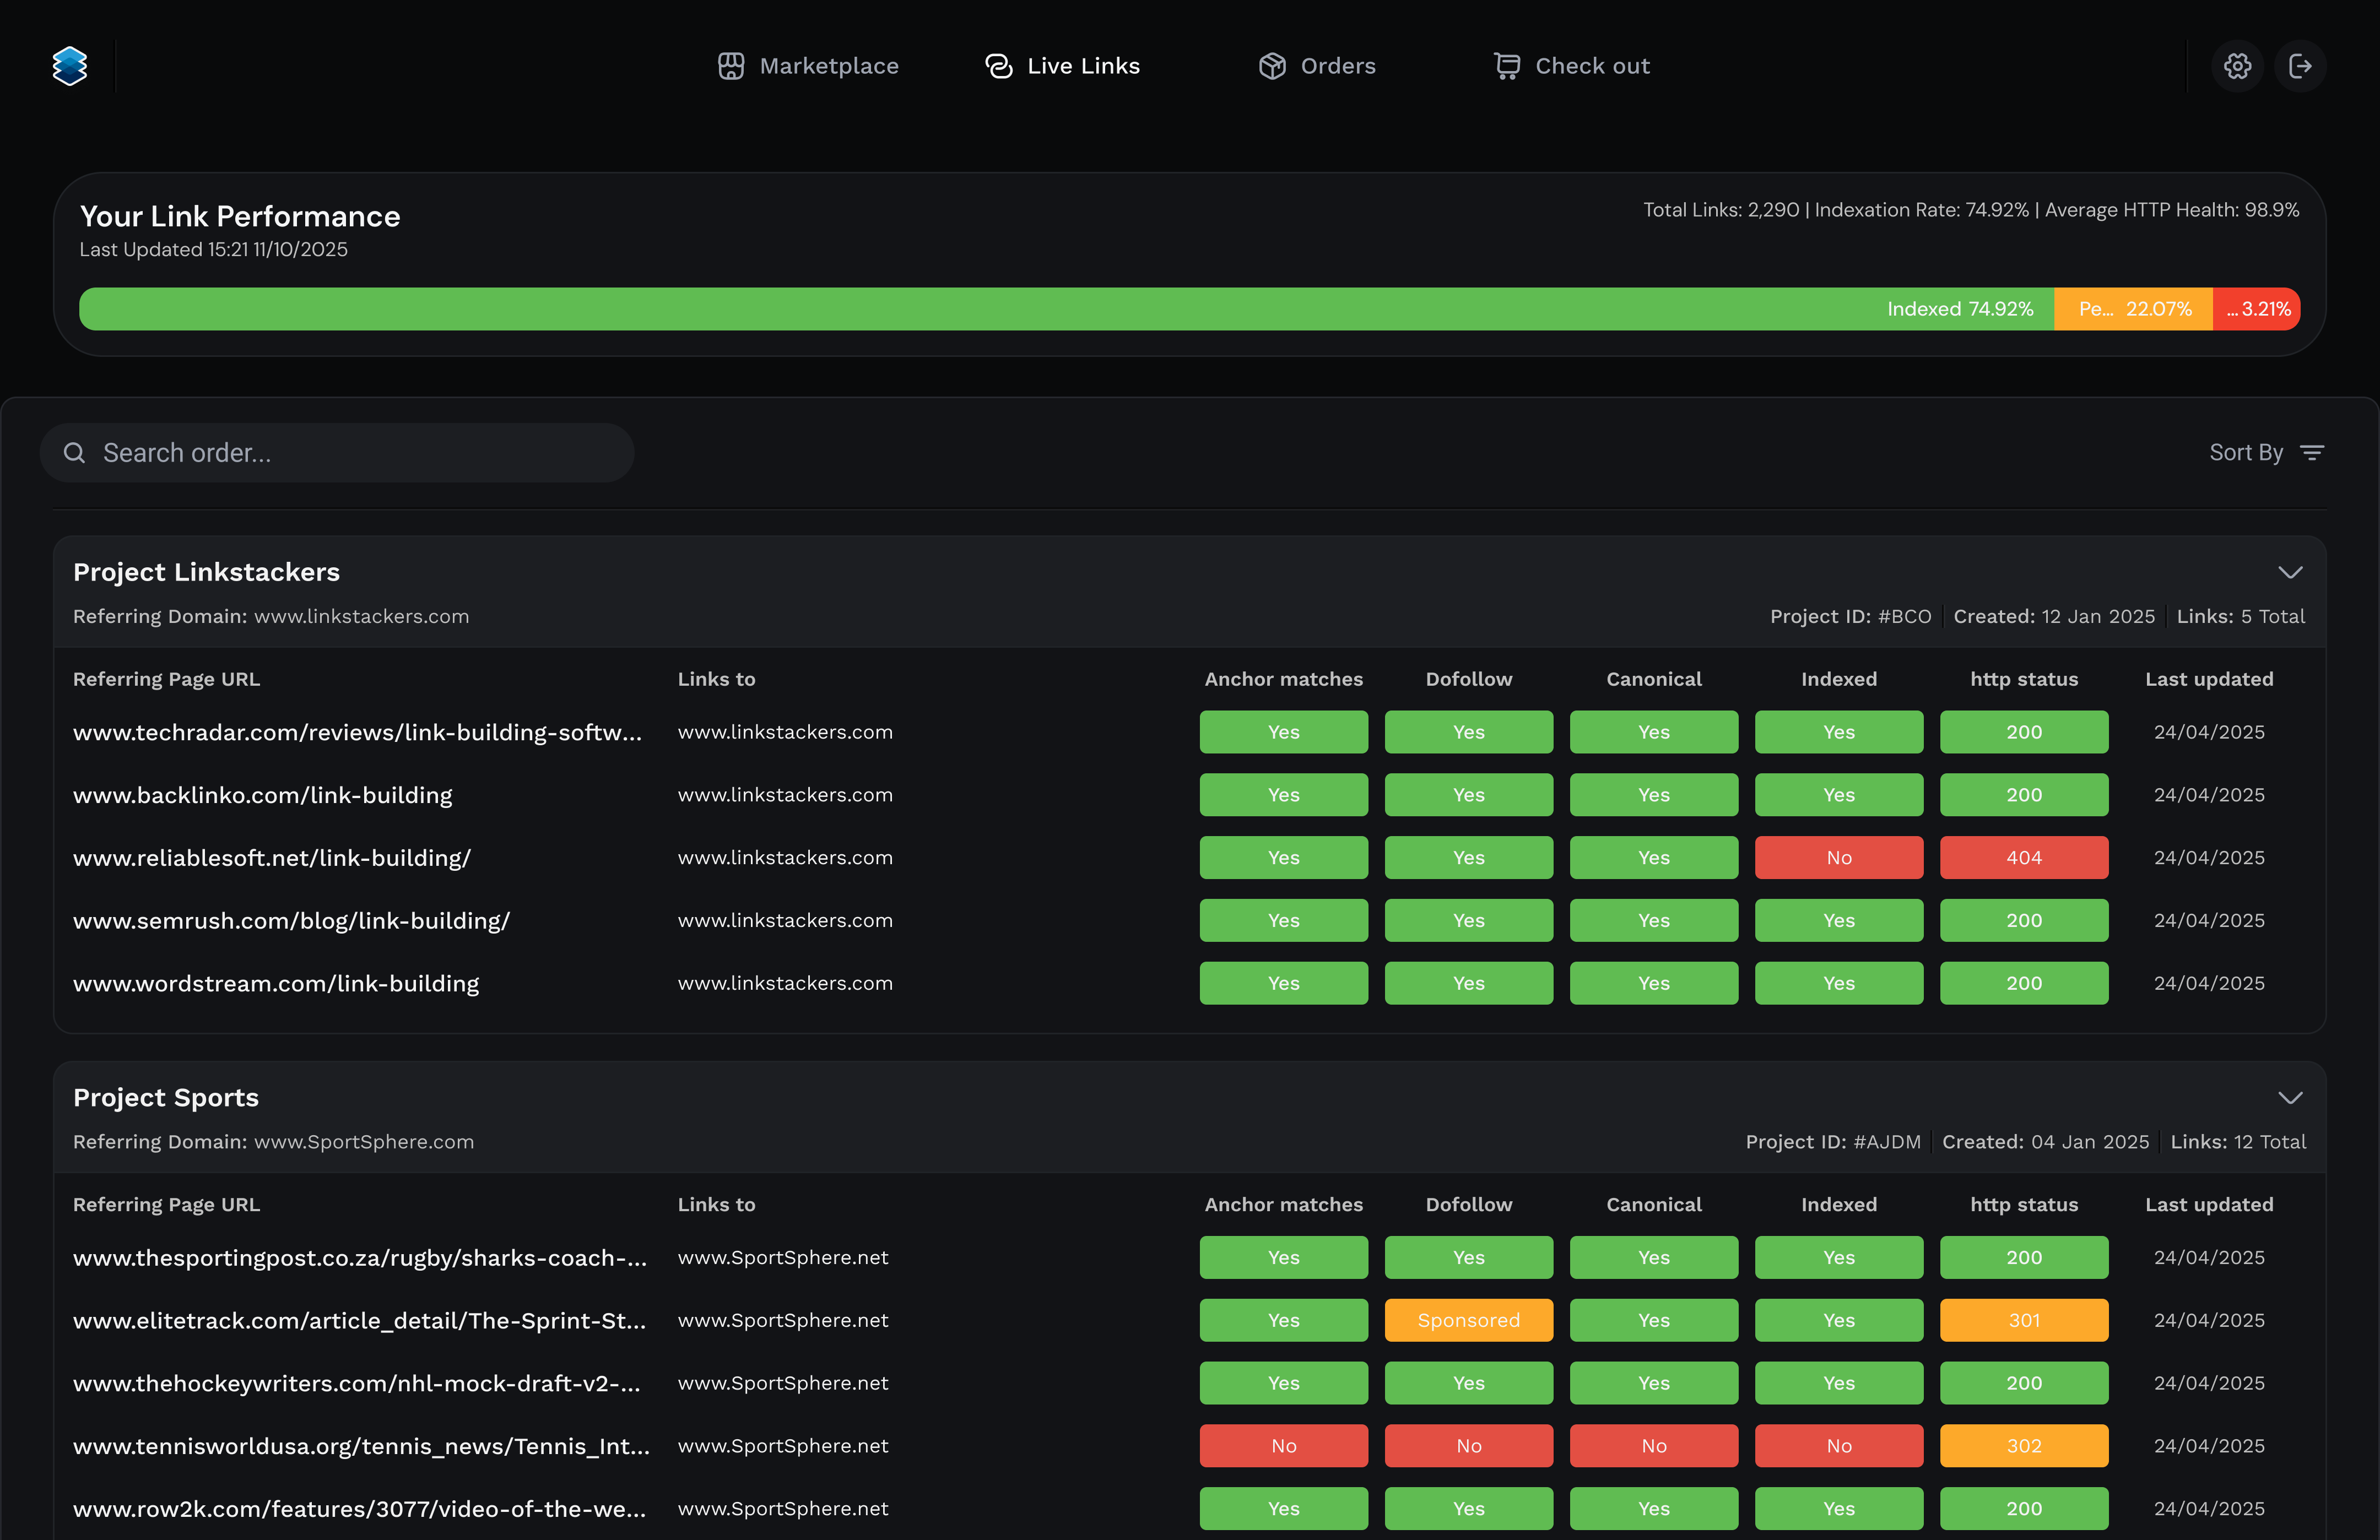This screenshot has height=1540, width=2380.
Task: Click the Linkstackers logo icon
Action: 70,66
